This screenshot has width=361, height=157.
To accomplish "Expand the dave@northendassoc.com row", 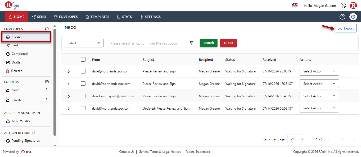I will 69,71.
